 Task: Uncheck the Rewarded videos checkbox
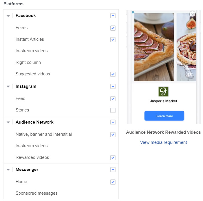113,158
